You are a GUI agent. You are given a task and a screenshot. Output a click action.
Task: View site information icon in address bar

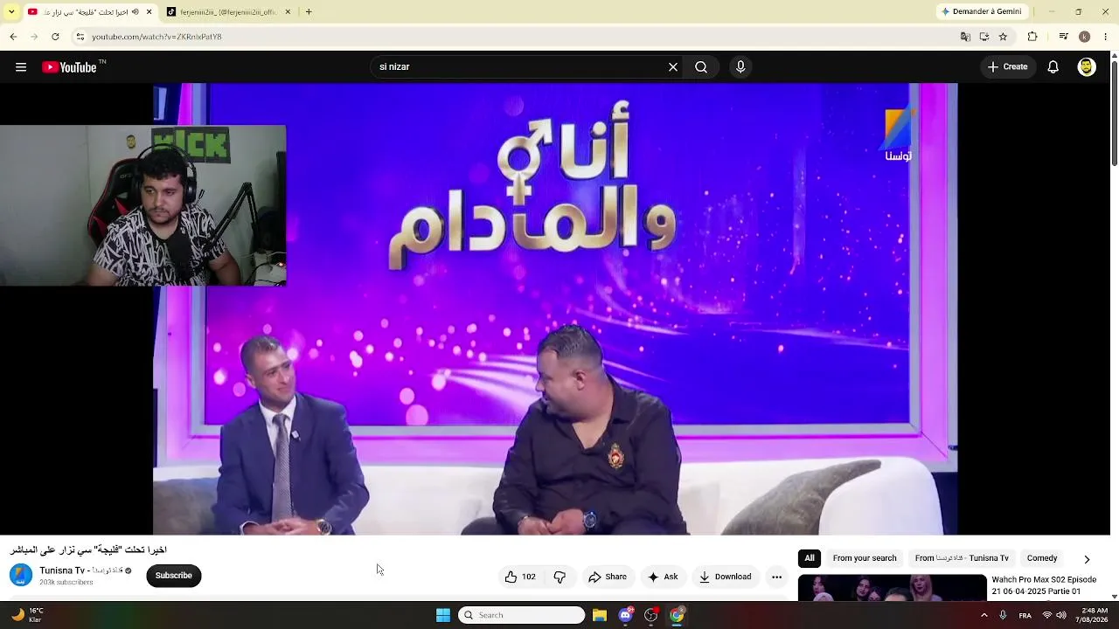(80, 37)
